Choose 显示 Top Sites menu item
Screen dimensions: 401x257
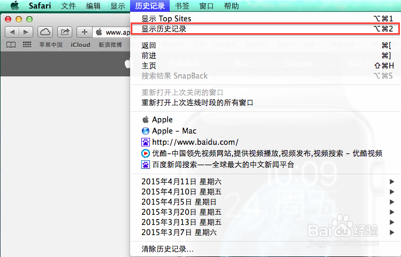(x=265, y=19)
